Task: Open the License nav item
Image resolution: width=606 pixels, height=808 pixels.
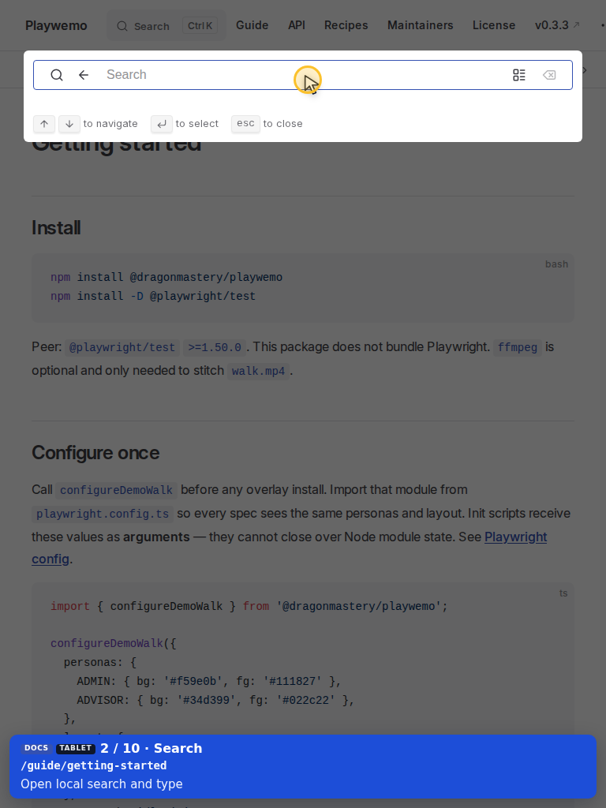Action: [x=494, y=25]
